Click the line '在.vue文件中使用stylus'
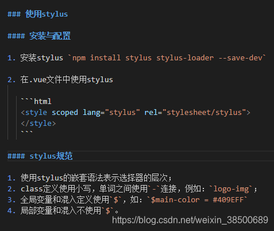Viewport: 274px width, 231px height. (x=67, y=80)
